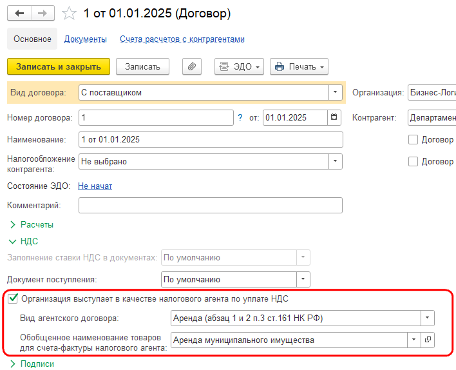Go forward with the right arrow button
456x370 pixels.
tap(43, 14)
